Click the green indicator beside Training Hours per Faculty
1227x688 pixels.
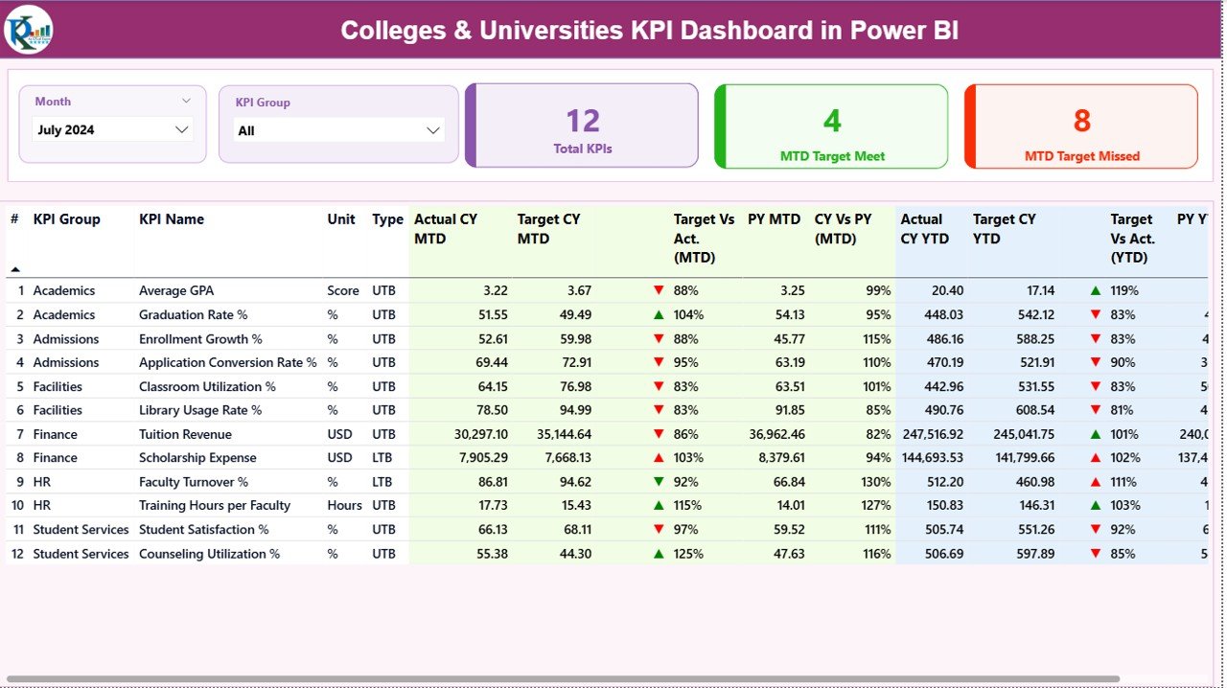(660, 505)
